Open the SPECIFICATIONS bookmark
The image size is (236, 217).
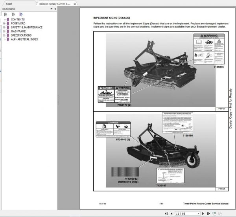[x=21, y=35]
